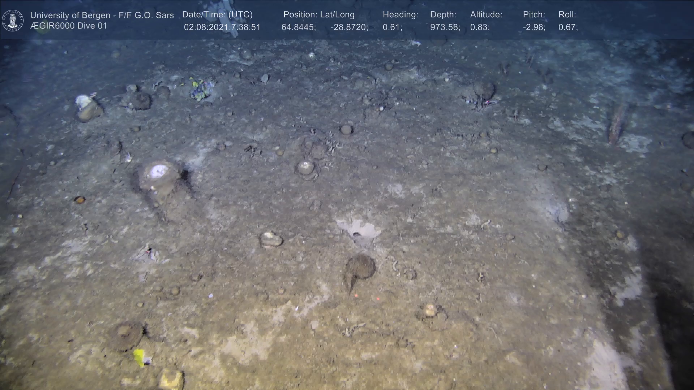The image size is (694, 390).
Task: Click the Position Lat/Long label
Action: (x=319, y=15)
